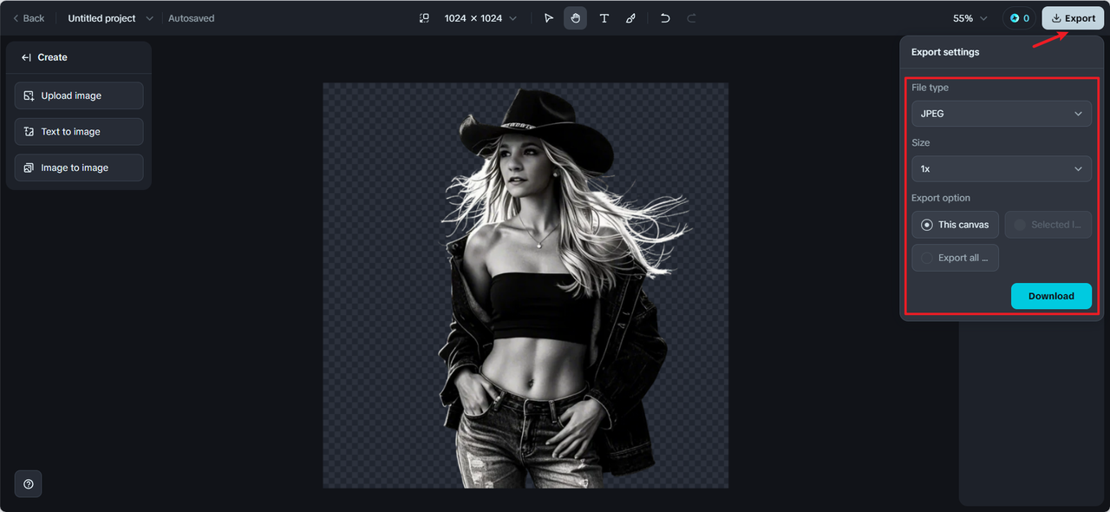
Task: Select the pointer selection tool
Action: (549, 18)
